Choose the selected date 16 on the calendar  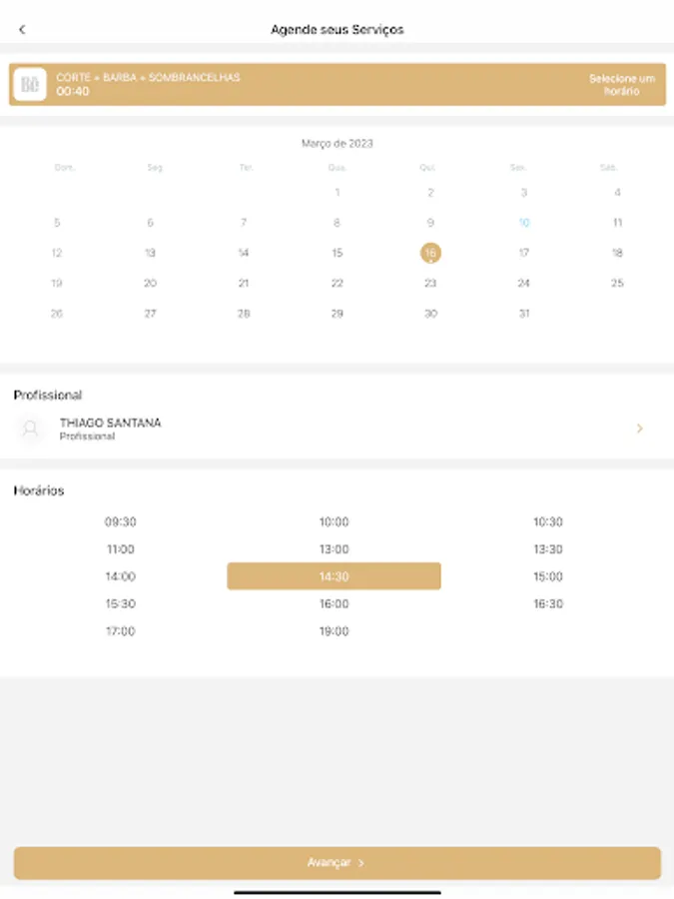coord(430,253)
